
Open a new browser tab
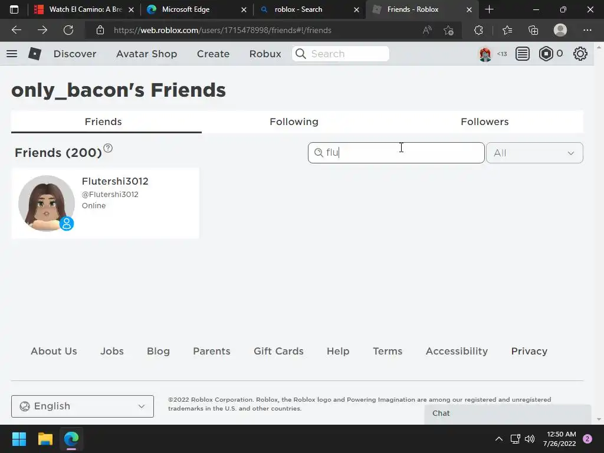[489, 9]
